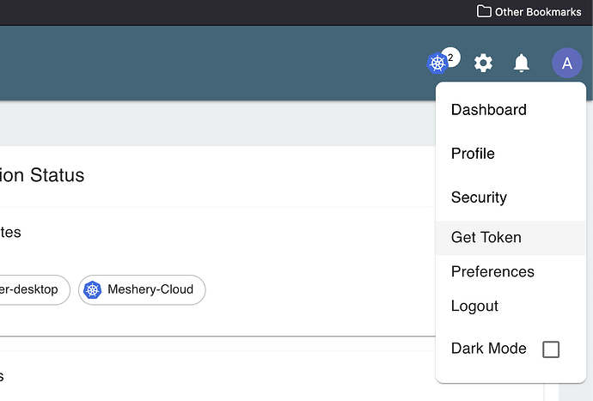Click the Meshery-Cloud Kubernetes logo

coord(92,290)
